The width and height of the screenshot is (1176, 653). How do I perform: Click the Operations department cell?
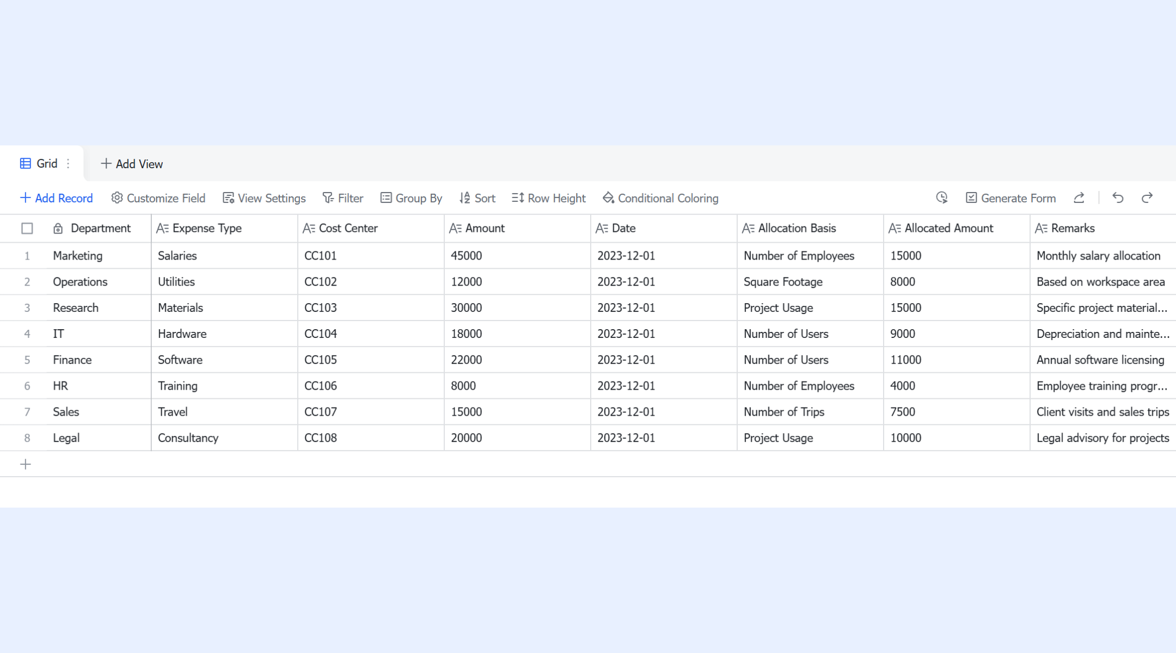pos(99,282)
